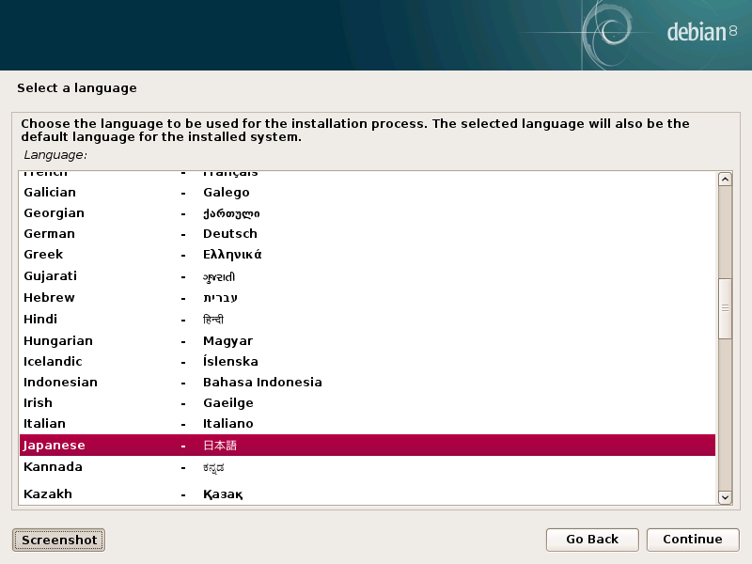Select German from the language list
This screenshot has height=564, width=752.
pos(49,234)
